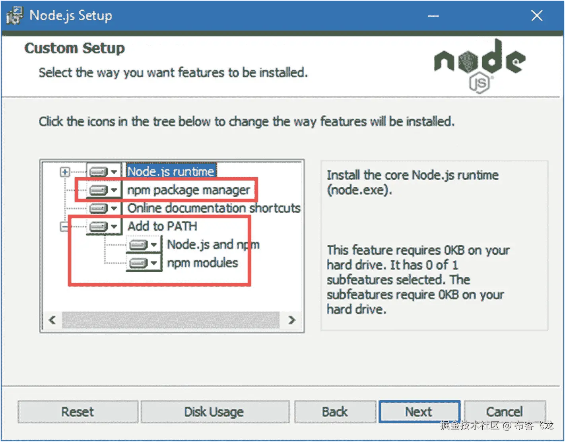The image size is (565, 442).
Task: Open feature dropdown icon for Add to PATH
Action: (x=103, y=227)
